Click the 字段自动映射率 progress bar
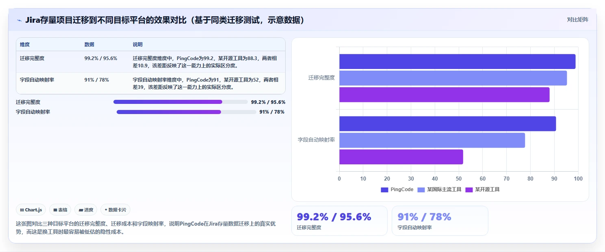The image size is (605, 252). 186,112
